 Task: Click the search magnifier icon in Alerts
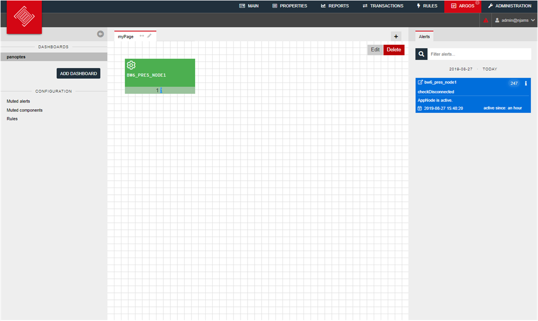422,54
